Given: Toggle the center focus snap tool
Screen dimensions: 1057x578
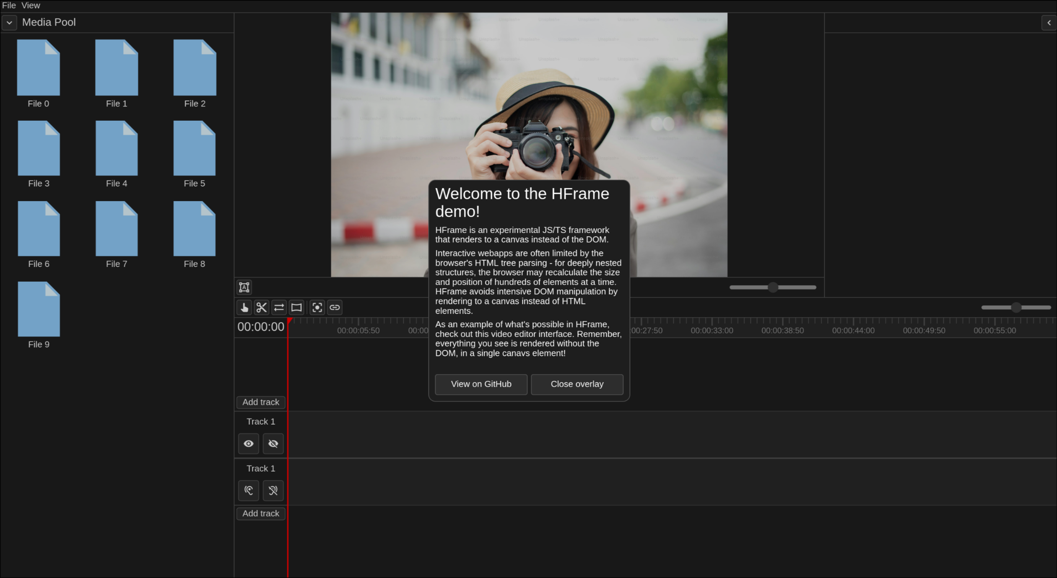Looking at the screenshot, I should pos(317,308).
